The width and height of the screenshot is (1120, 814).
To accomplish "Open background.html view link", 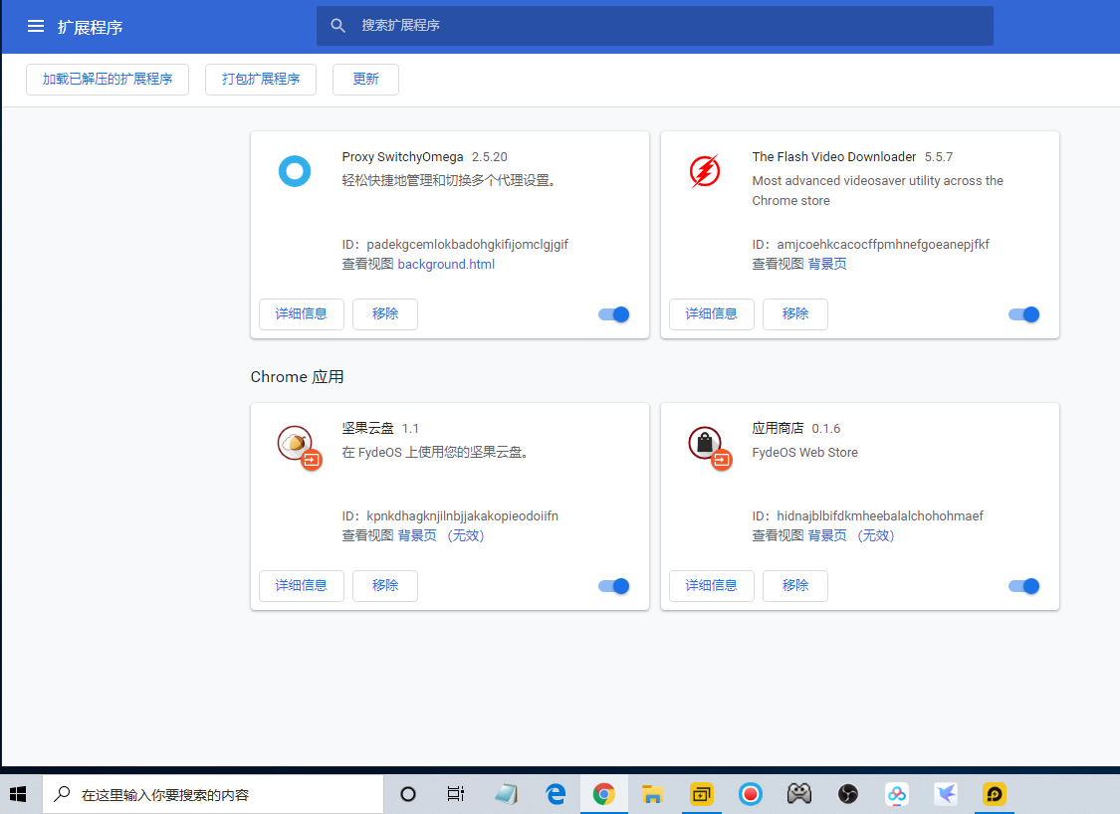I will coord(446,264).
